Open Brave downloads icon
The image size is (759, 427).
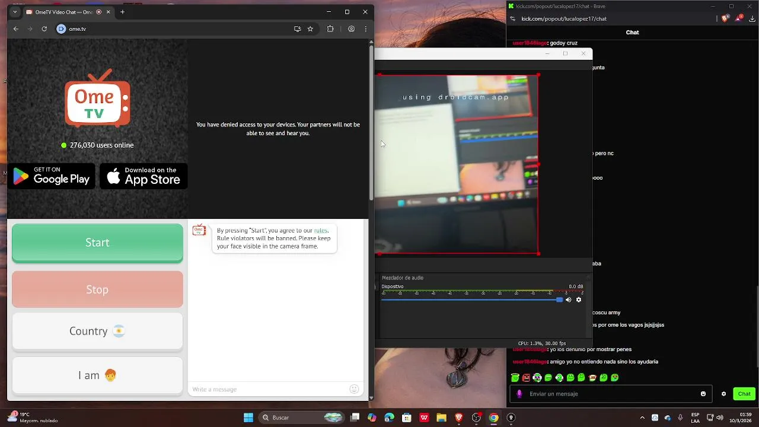point(752,18)
